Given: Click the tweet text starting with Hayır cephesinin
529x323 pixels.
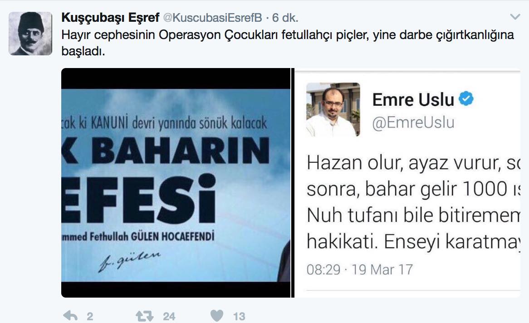Looking at the screenshot, I should tap(288, 43).
